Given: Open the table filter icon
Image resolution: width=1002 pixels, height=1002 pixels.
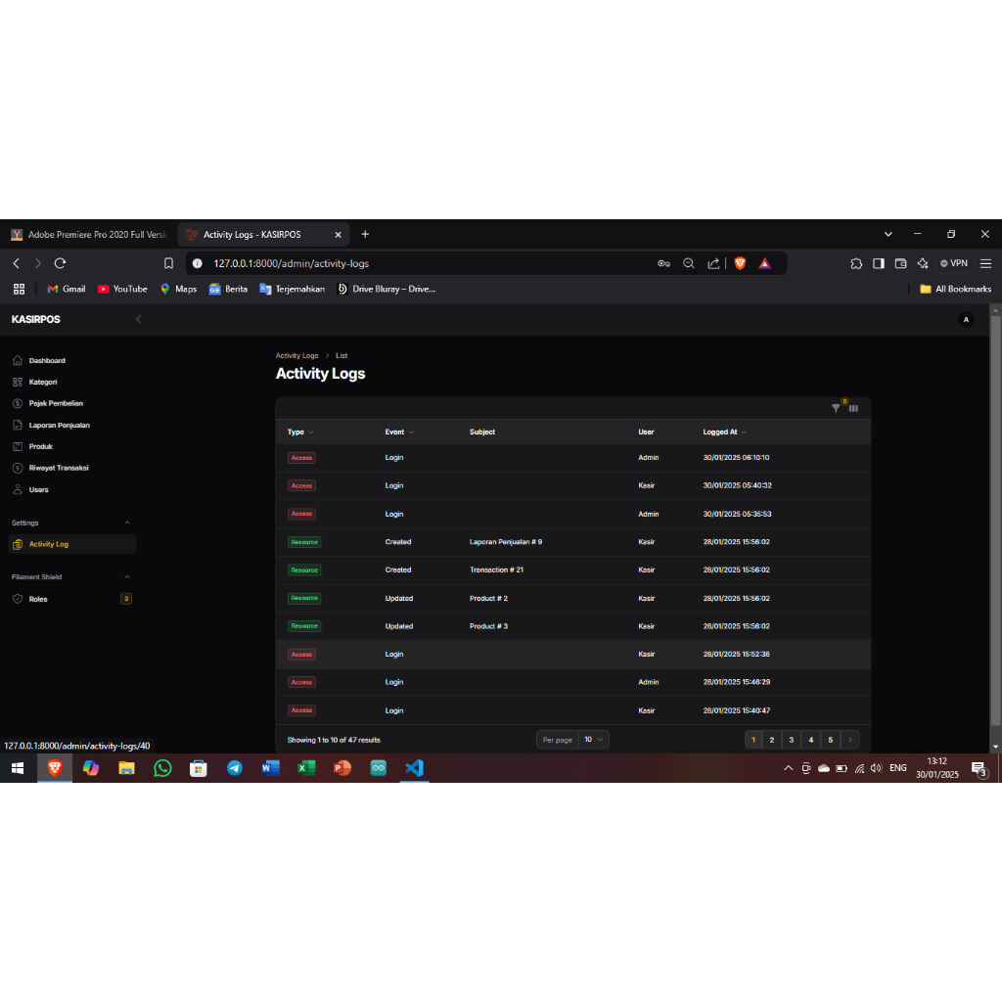Looking at the screenshot, I should (836, 408).
